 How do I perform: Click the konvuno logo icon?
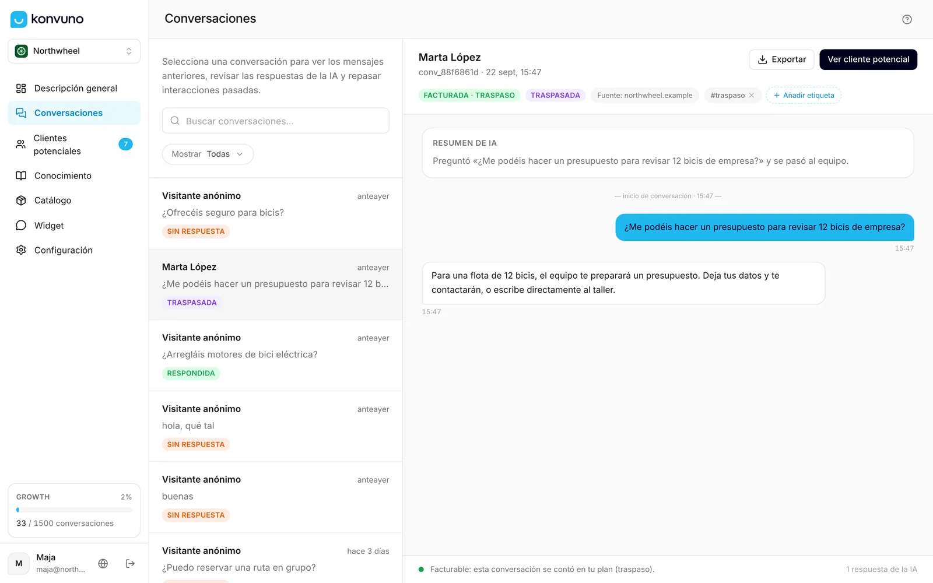point(19,19)
